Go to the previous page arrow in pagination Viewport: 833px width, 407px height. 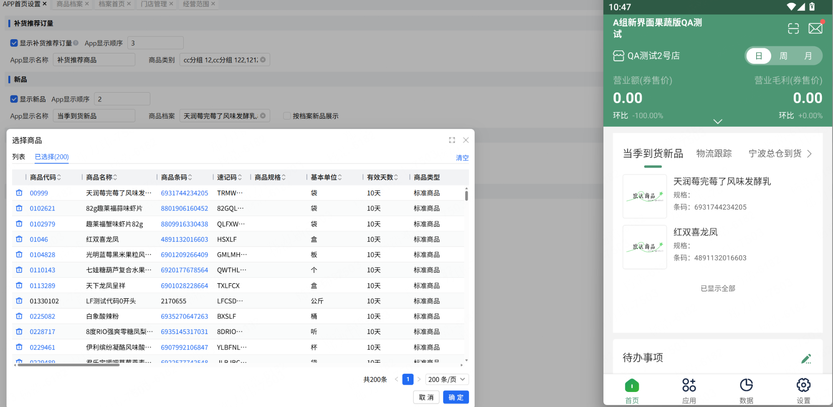tap(396, 379)
